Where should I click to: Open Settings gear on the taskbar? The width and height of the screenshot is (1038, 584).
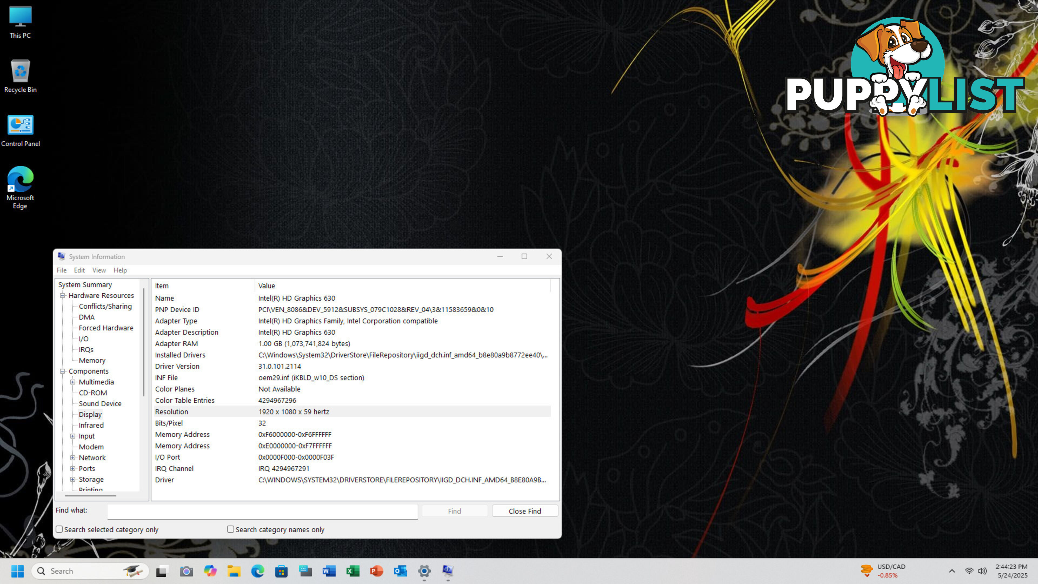pyautogui.click(x=424, y=571)
